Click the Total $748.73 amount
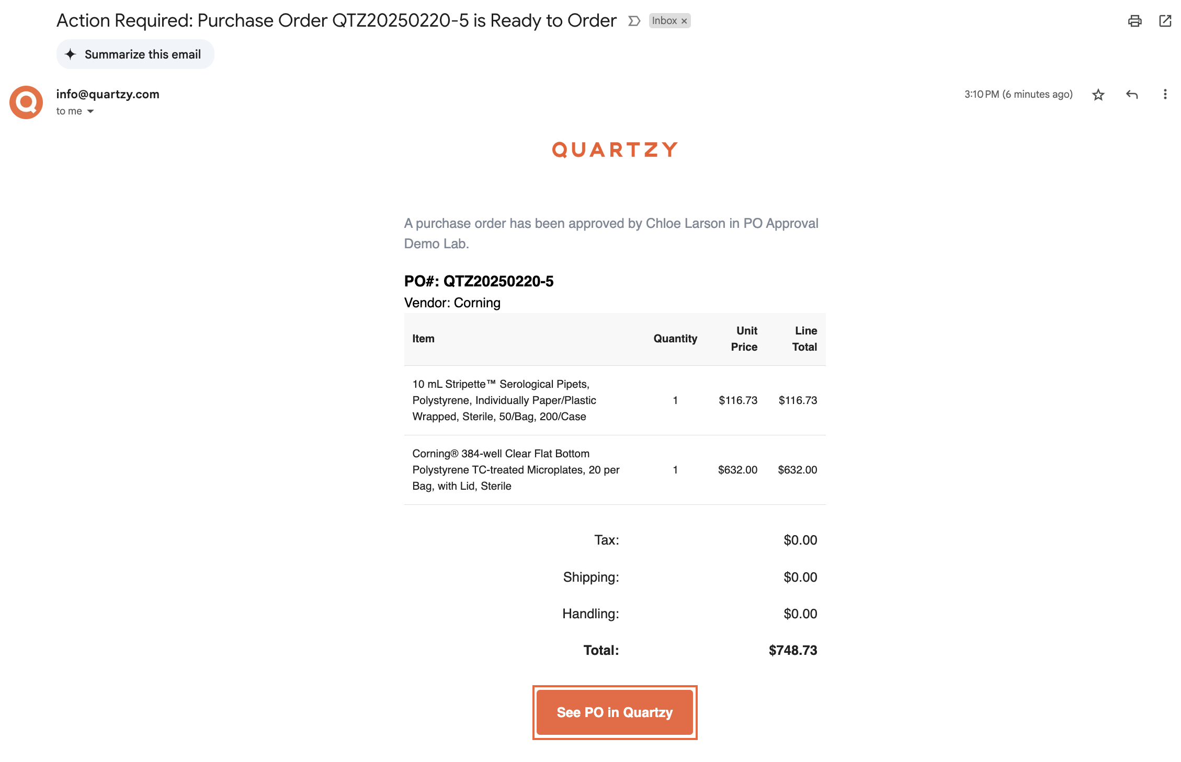 (793, 650)
